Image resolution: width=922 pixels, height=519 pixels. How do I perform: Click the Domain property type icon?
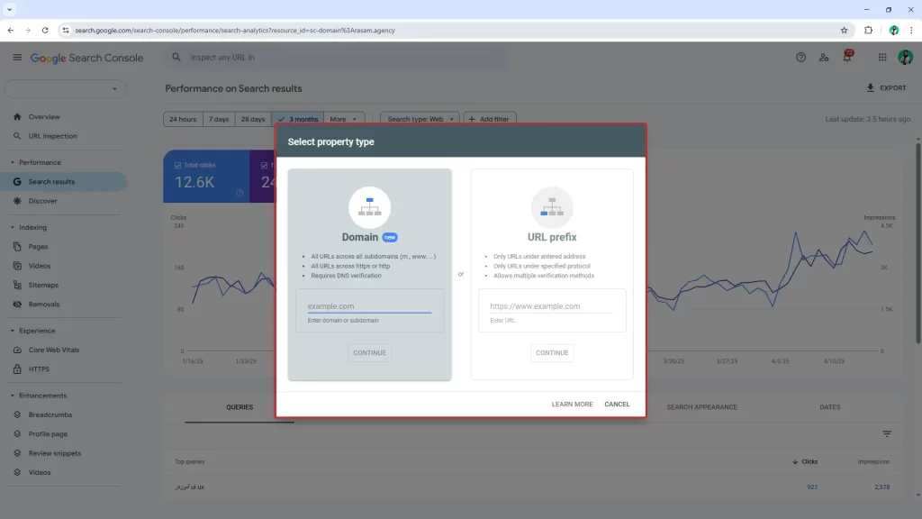pos(369,207)
